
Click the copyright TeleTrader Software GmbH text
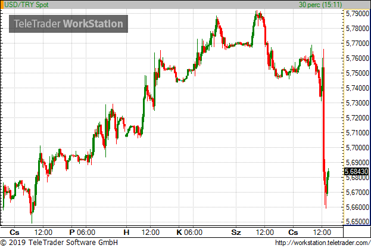(x=59, y=243)
